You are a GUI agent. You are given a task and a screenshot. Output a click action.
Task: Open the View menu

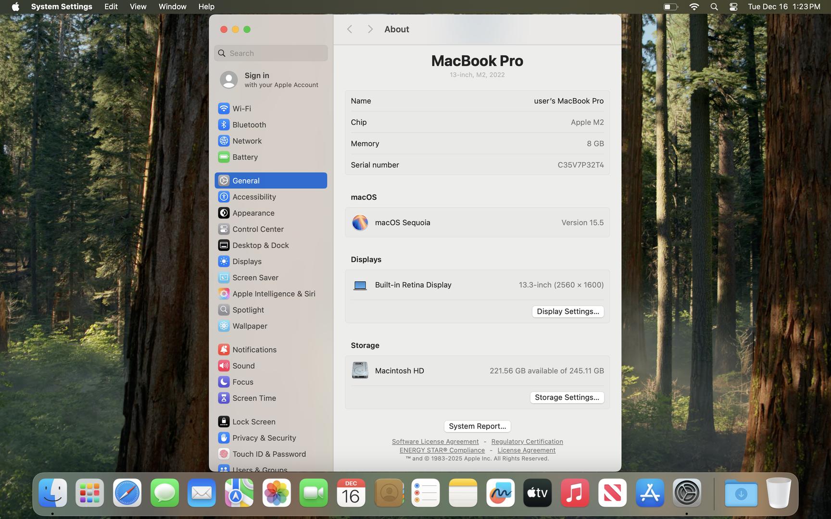pyautogui.click(x=138, y=7)
